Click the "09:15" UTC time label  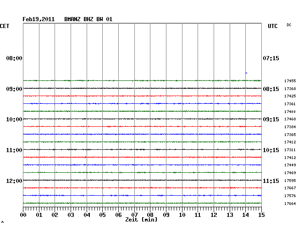[271, 119]
